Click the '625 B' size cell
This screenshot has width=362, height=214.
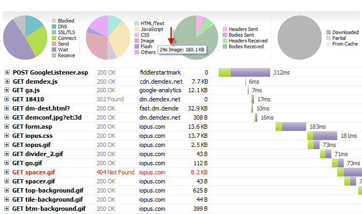(200, 190)
